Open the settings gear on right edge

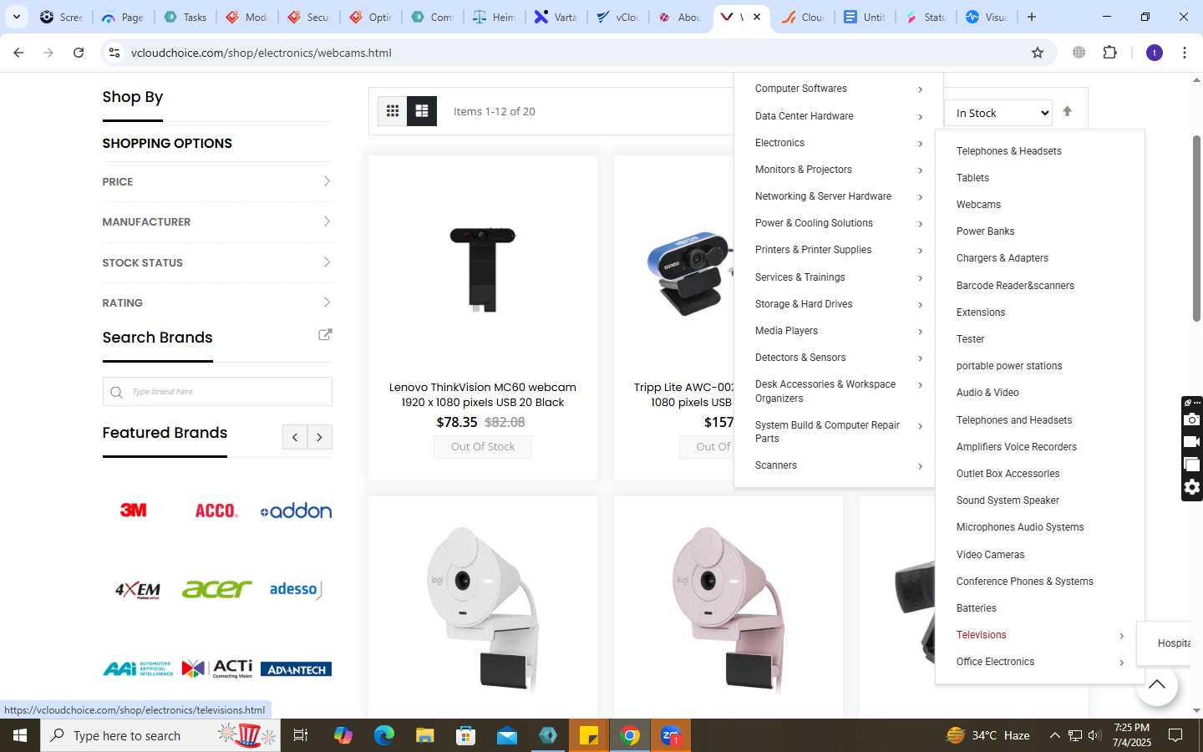[1192, 487]
